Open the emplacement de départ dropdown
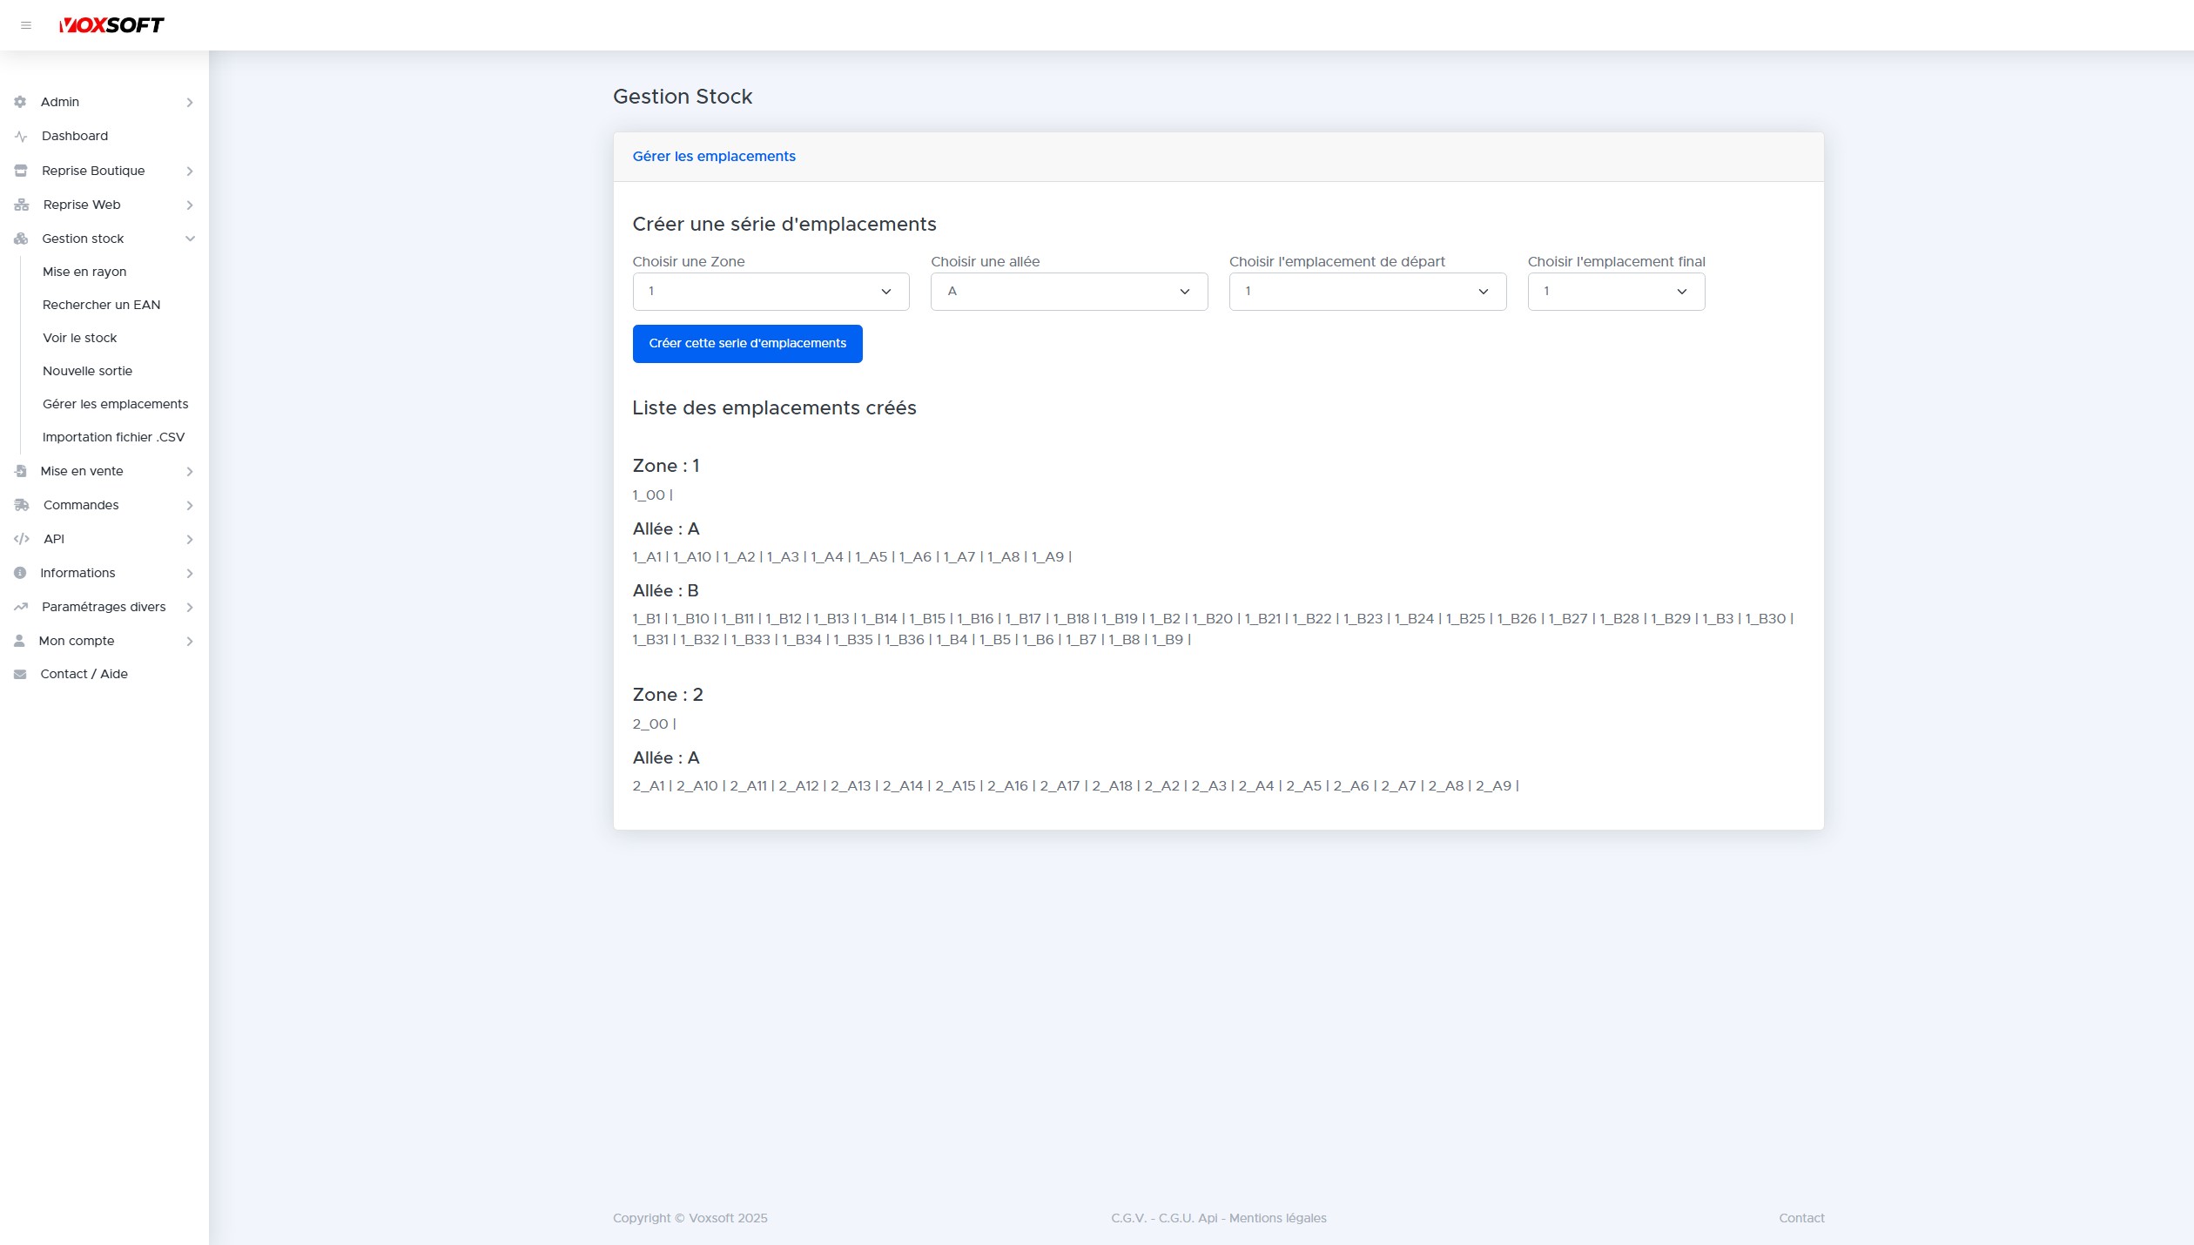 pyautogui.click(x=1367, y=292)
